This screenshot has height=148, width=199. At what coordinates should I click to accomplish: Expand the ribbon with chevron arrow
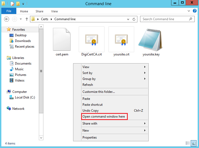tap(189, 11)
